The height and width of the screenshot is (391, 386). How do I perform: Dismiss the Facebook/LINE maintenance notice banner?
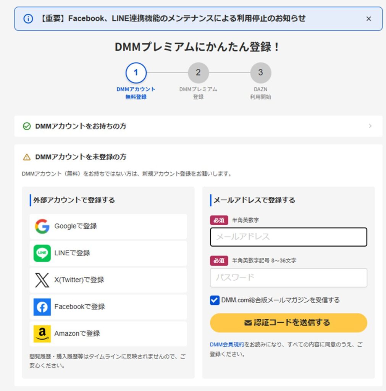[x=368, y=19]
